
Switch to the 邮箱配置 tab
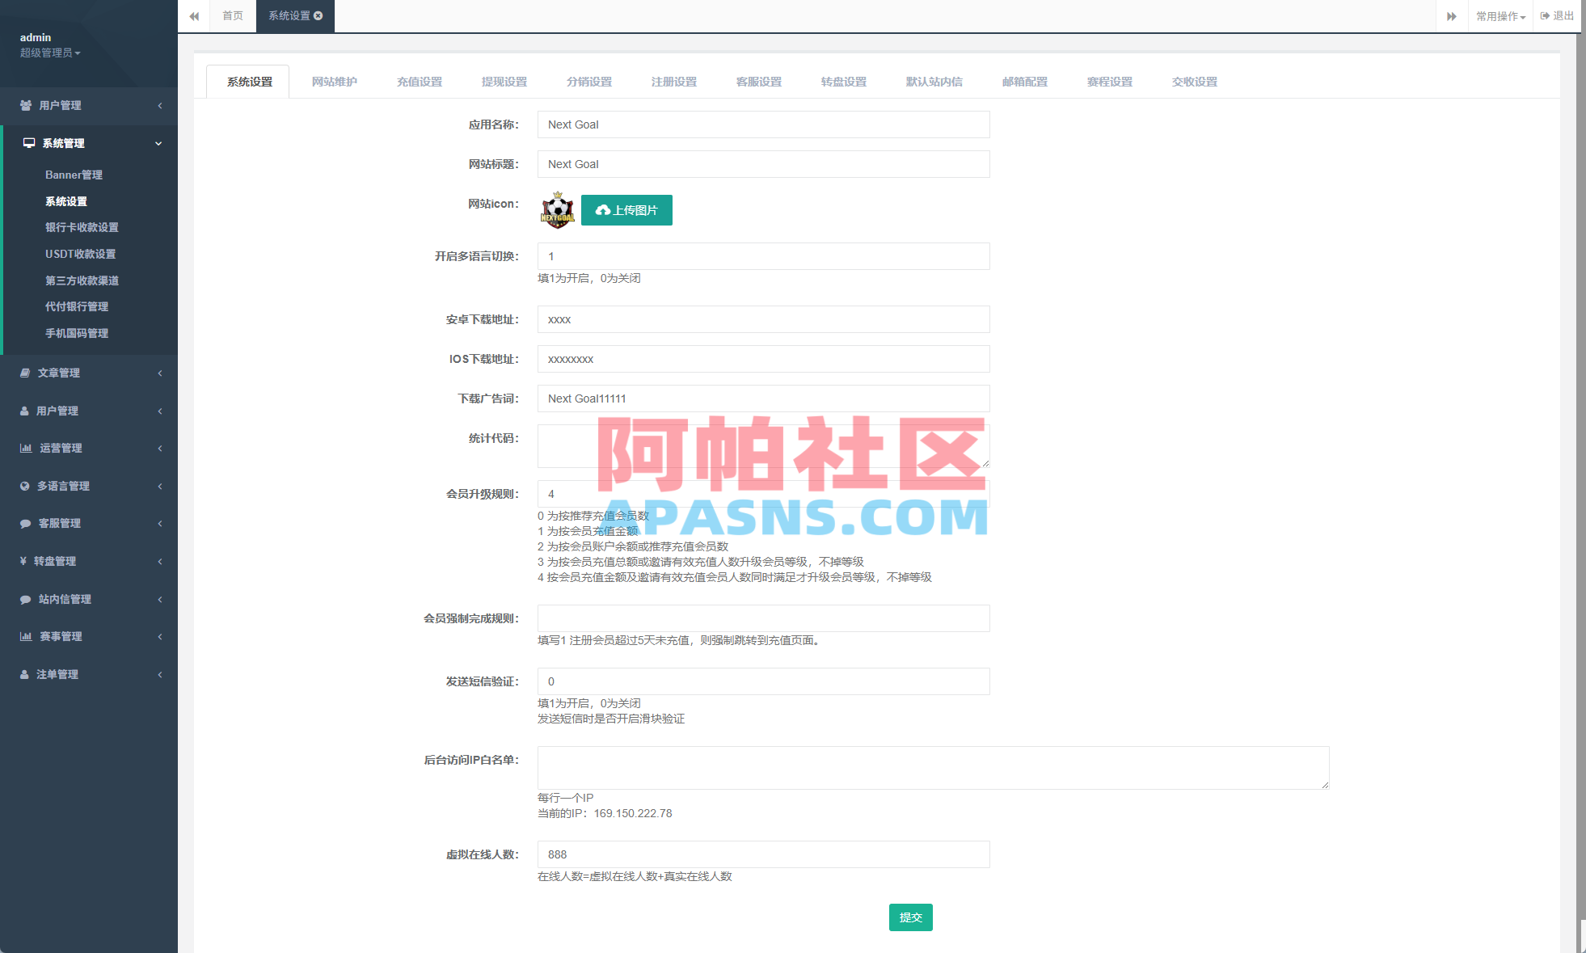tap(1025, 82)
